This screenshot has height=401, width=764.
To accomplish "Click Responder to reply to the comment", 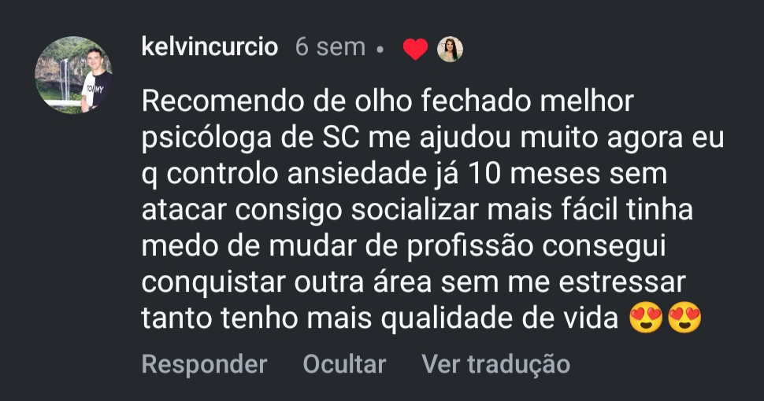I will [x=204, y=364].
